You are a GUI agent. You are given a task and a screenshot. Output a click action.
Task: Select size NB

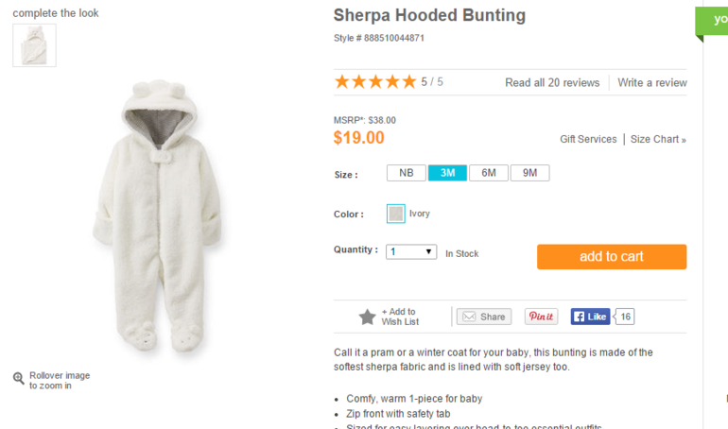pos(407,173)
